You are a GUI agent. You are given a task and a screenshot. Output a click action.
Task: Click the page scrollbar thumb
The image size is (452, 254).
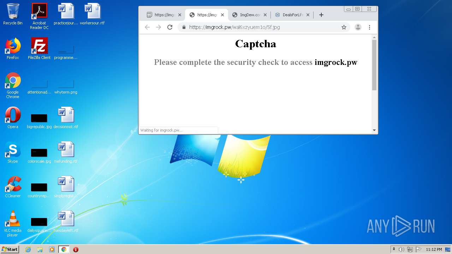[x=374, y=65]
